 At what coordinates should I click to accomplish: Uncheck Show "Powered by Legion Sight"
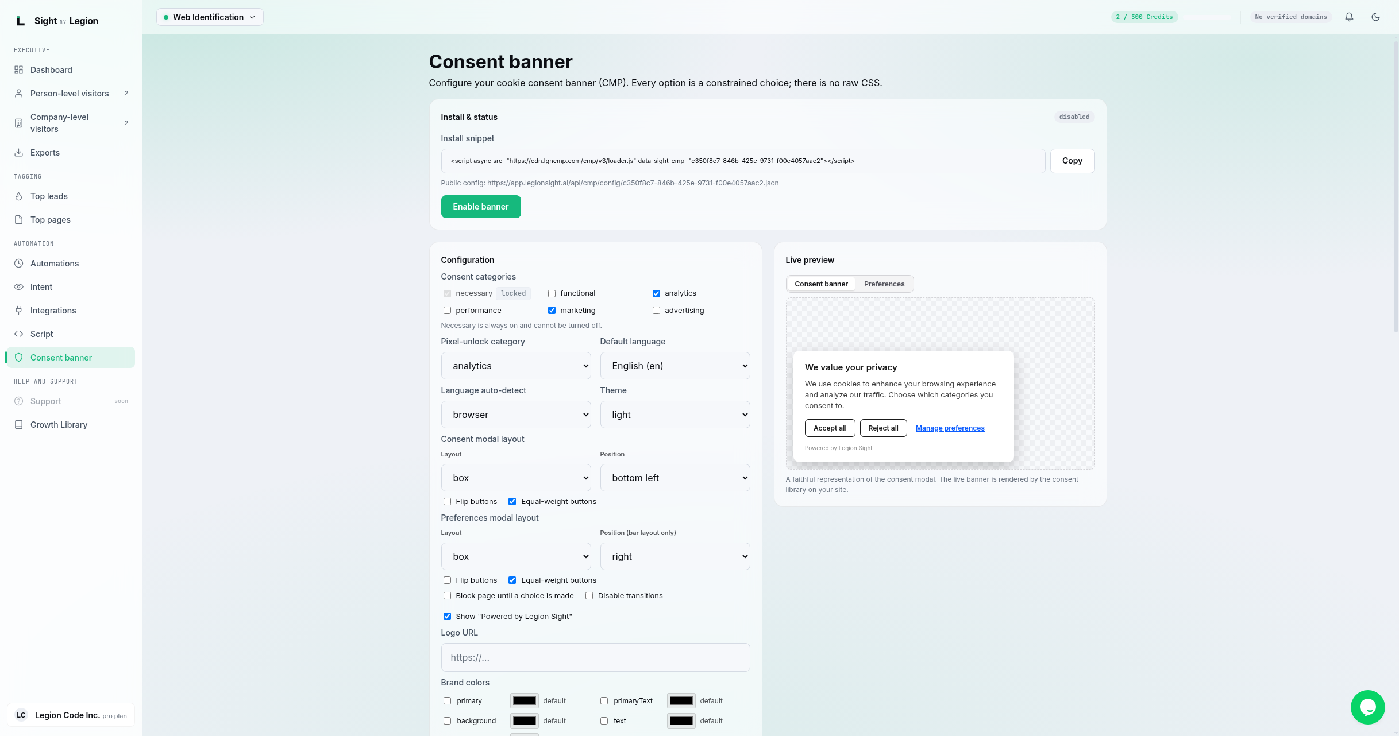click(447, 617)
